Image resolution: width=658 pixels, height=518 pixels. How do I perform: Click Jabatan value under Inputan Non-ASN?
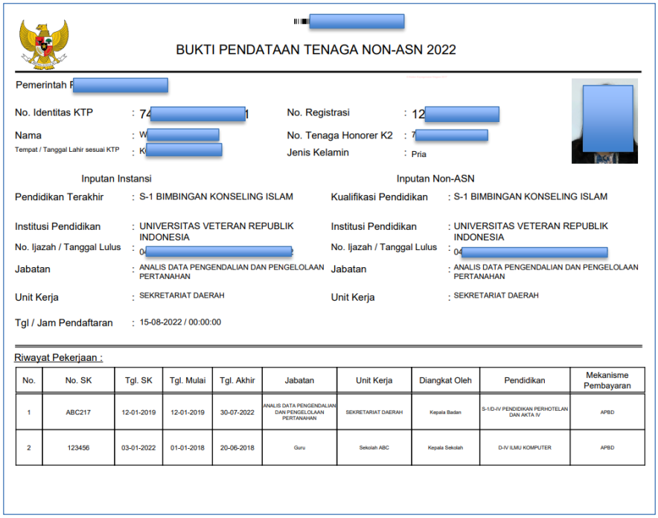546,272
